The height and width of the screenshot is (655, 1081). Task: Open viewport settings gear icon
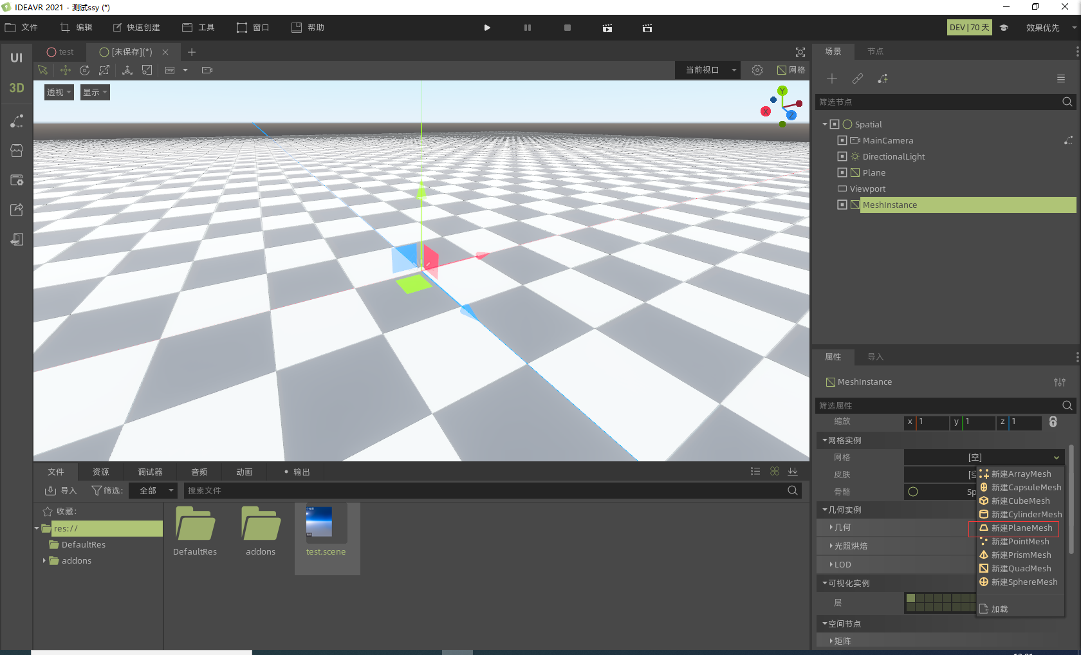(757, 70)
